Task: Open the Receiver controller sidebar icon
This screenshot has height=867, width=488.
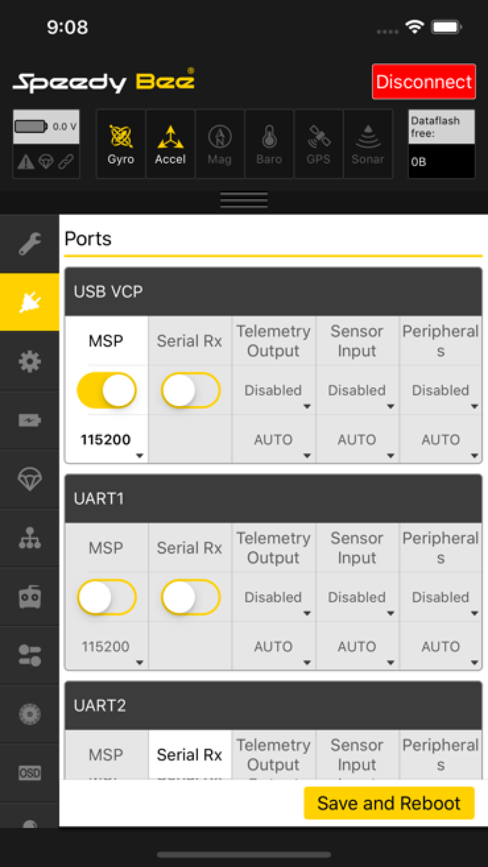Action: (30, 597)
